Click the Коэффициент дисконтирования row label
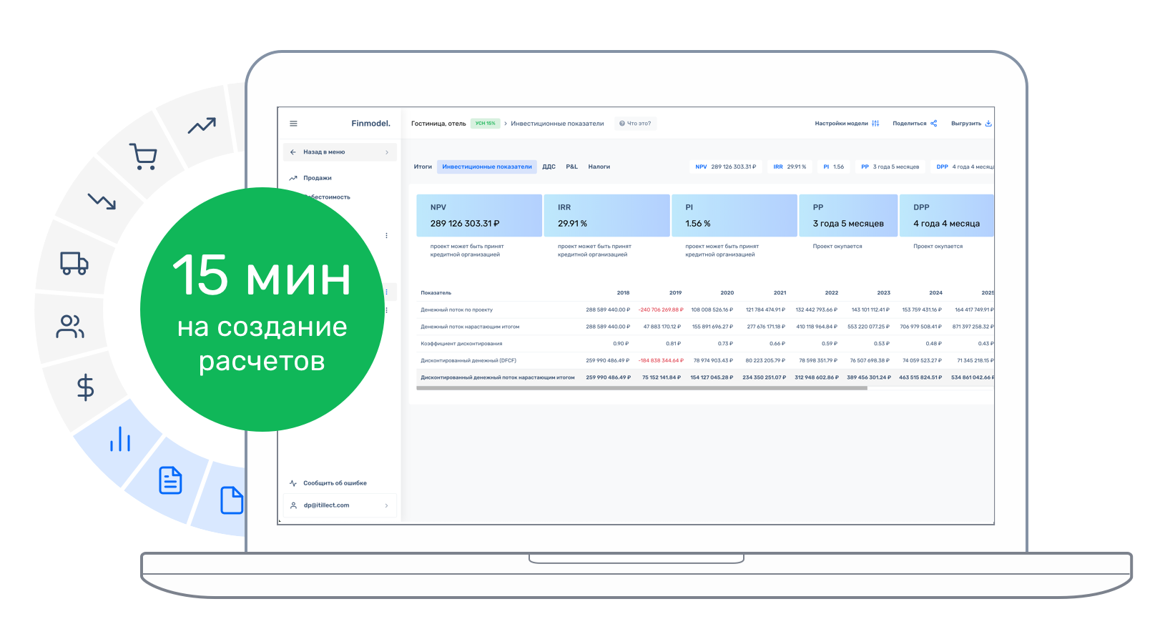The image size is (1160, 629). 461,344
